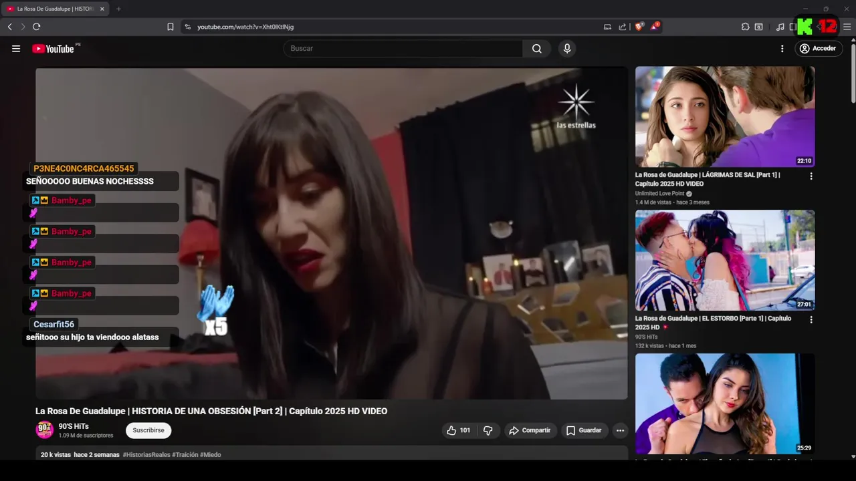The width and height of the screenshot is (856, 481).
Task: Open options for LÁGRIMAS DE SAL video
Action: click(811, 176)
